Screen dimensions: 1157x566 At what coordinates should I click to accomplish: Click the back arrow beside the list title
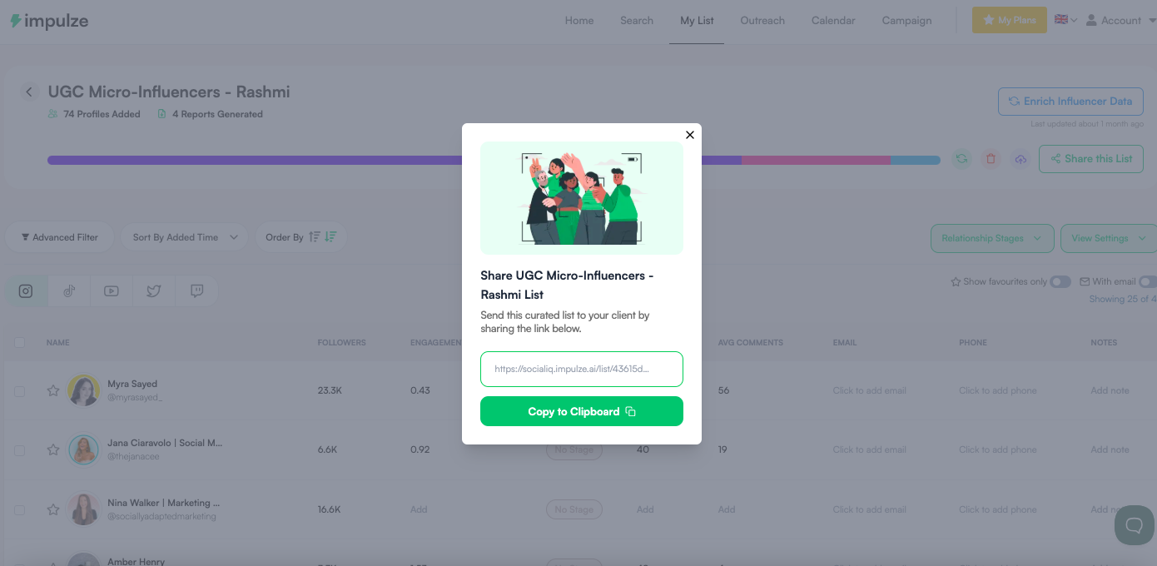(x=29, y=92)
